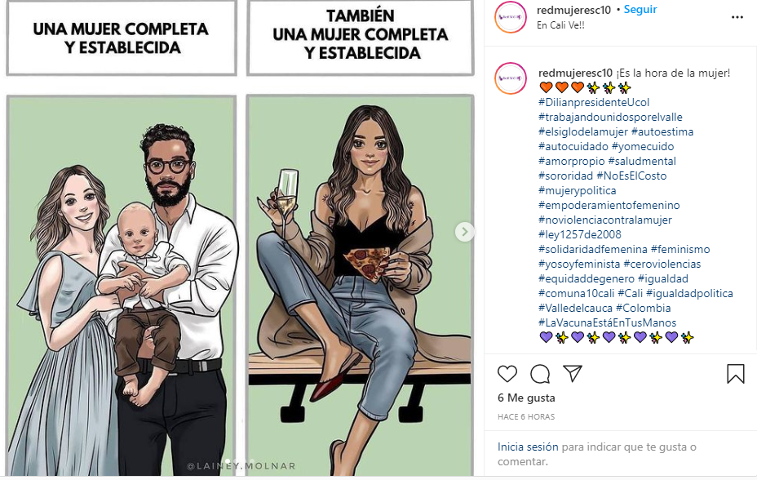Go to next carousel image arrow

pyautogui.click(x=465, y=232)
